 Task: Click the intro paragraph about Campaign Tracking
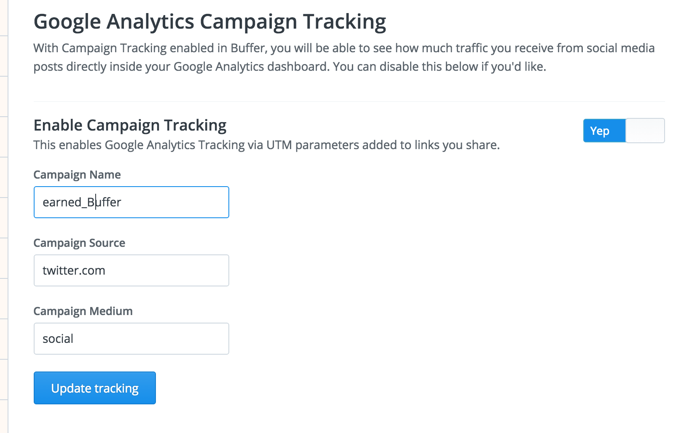[337, 57]
